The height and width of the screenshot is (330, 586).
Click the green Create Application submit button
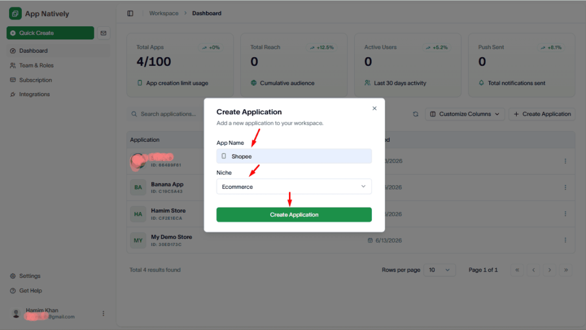294,214
